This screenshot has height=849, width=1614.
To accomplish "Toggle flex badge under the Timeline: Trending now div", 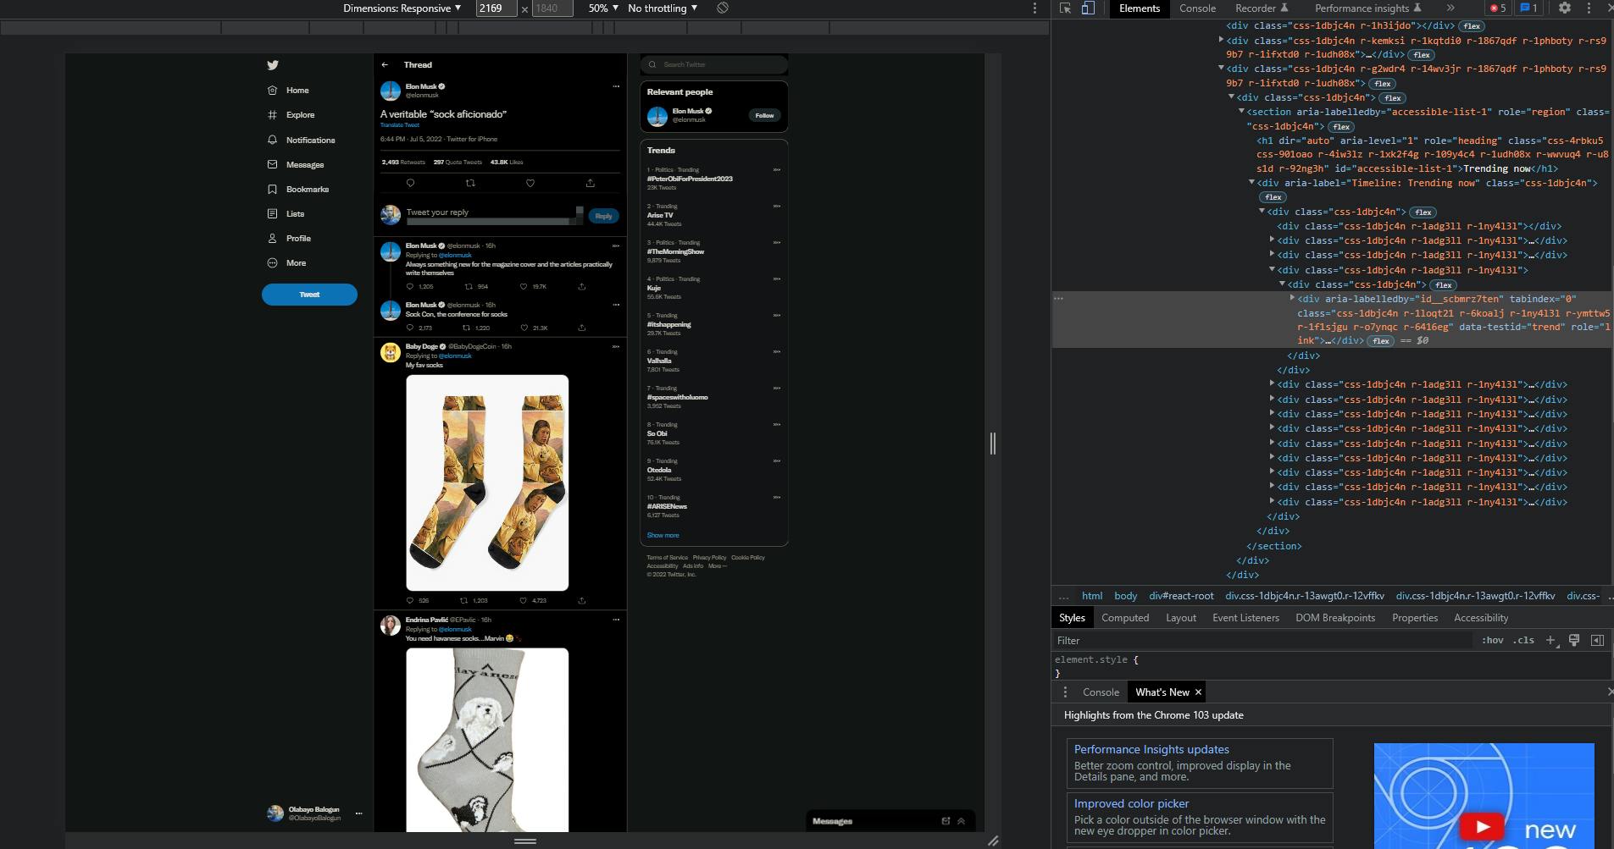I will [x=1273, y=197].
